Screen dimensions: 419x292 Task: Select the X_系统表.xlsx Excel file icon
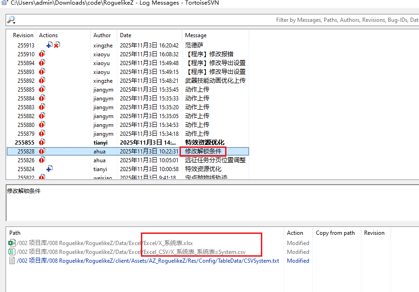[12, 243]
